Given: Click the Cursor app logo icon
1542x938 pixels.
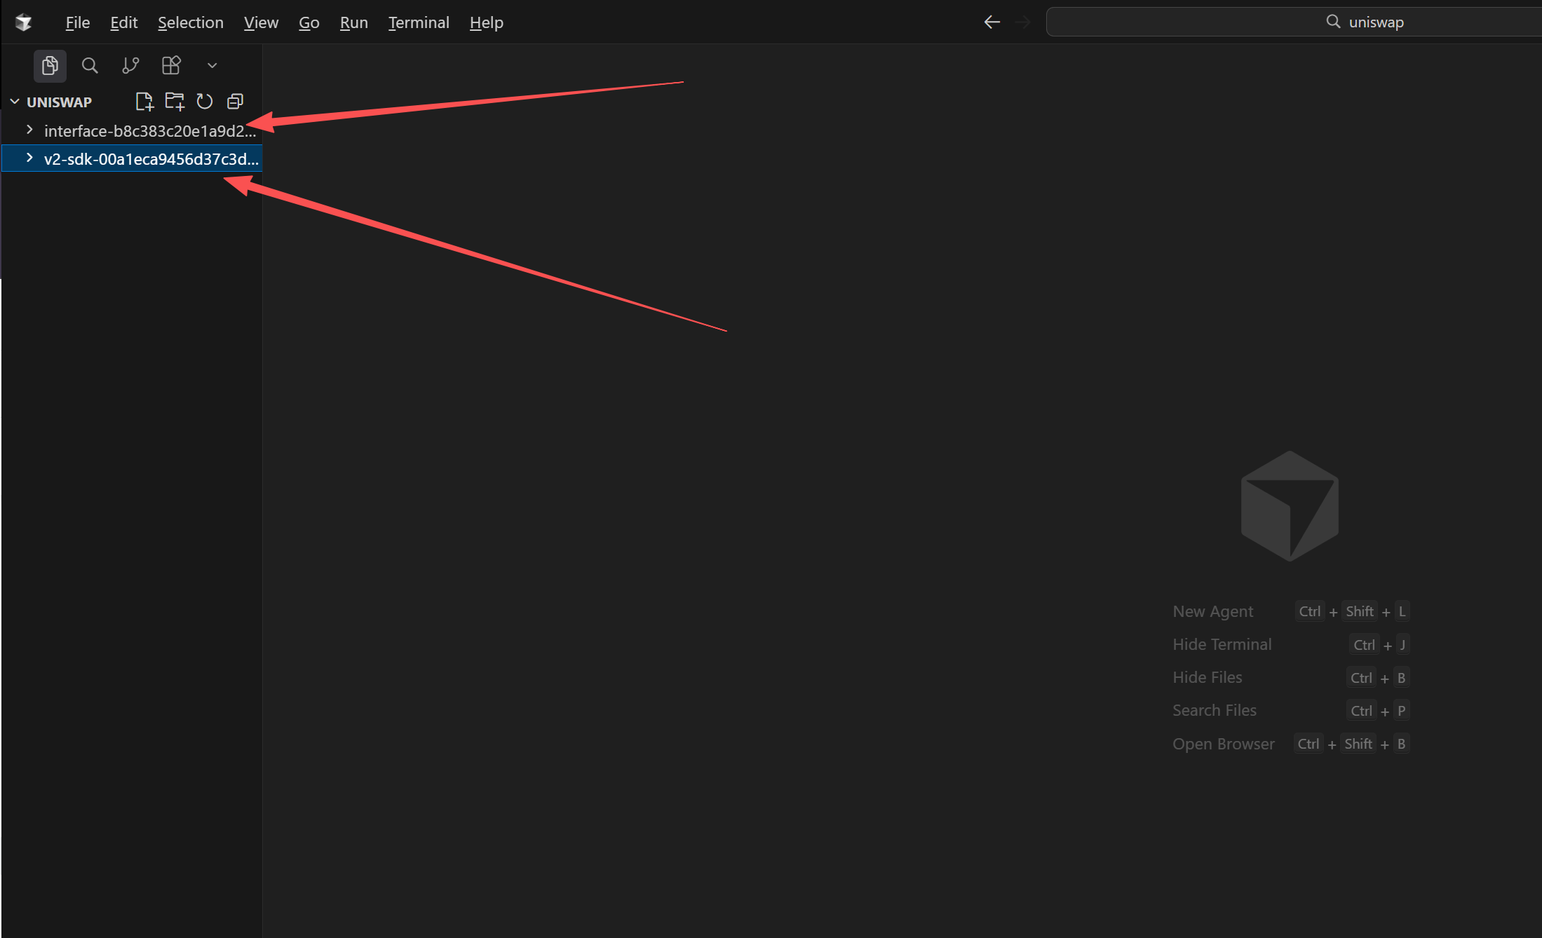Looking at the screenshot, I should coord(24,22).
